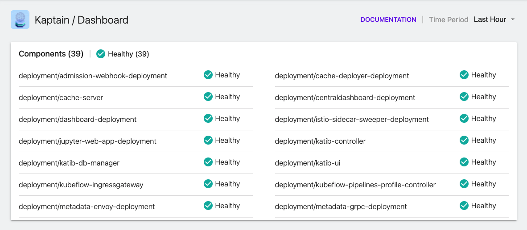
Task: Select deployment/katib-controller component
Action: pos(320,141)
